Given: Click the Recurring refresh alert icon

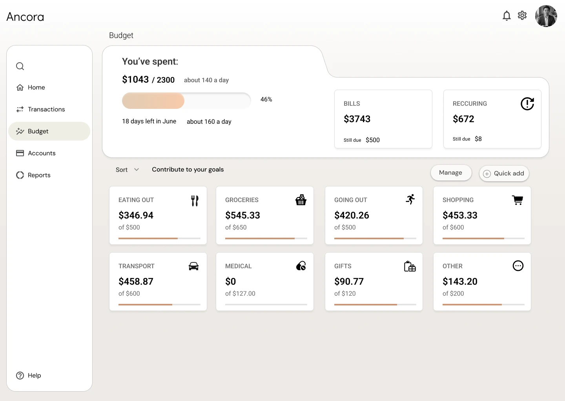Looking at the screenshot, I should point(527,104).
